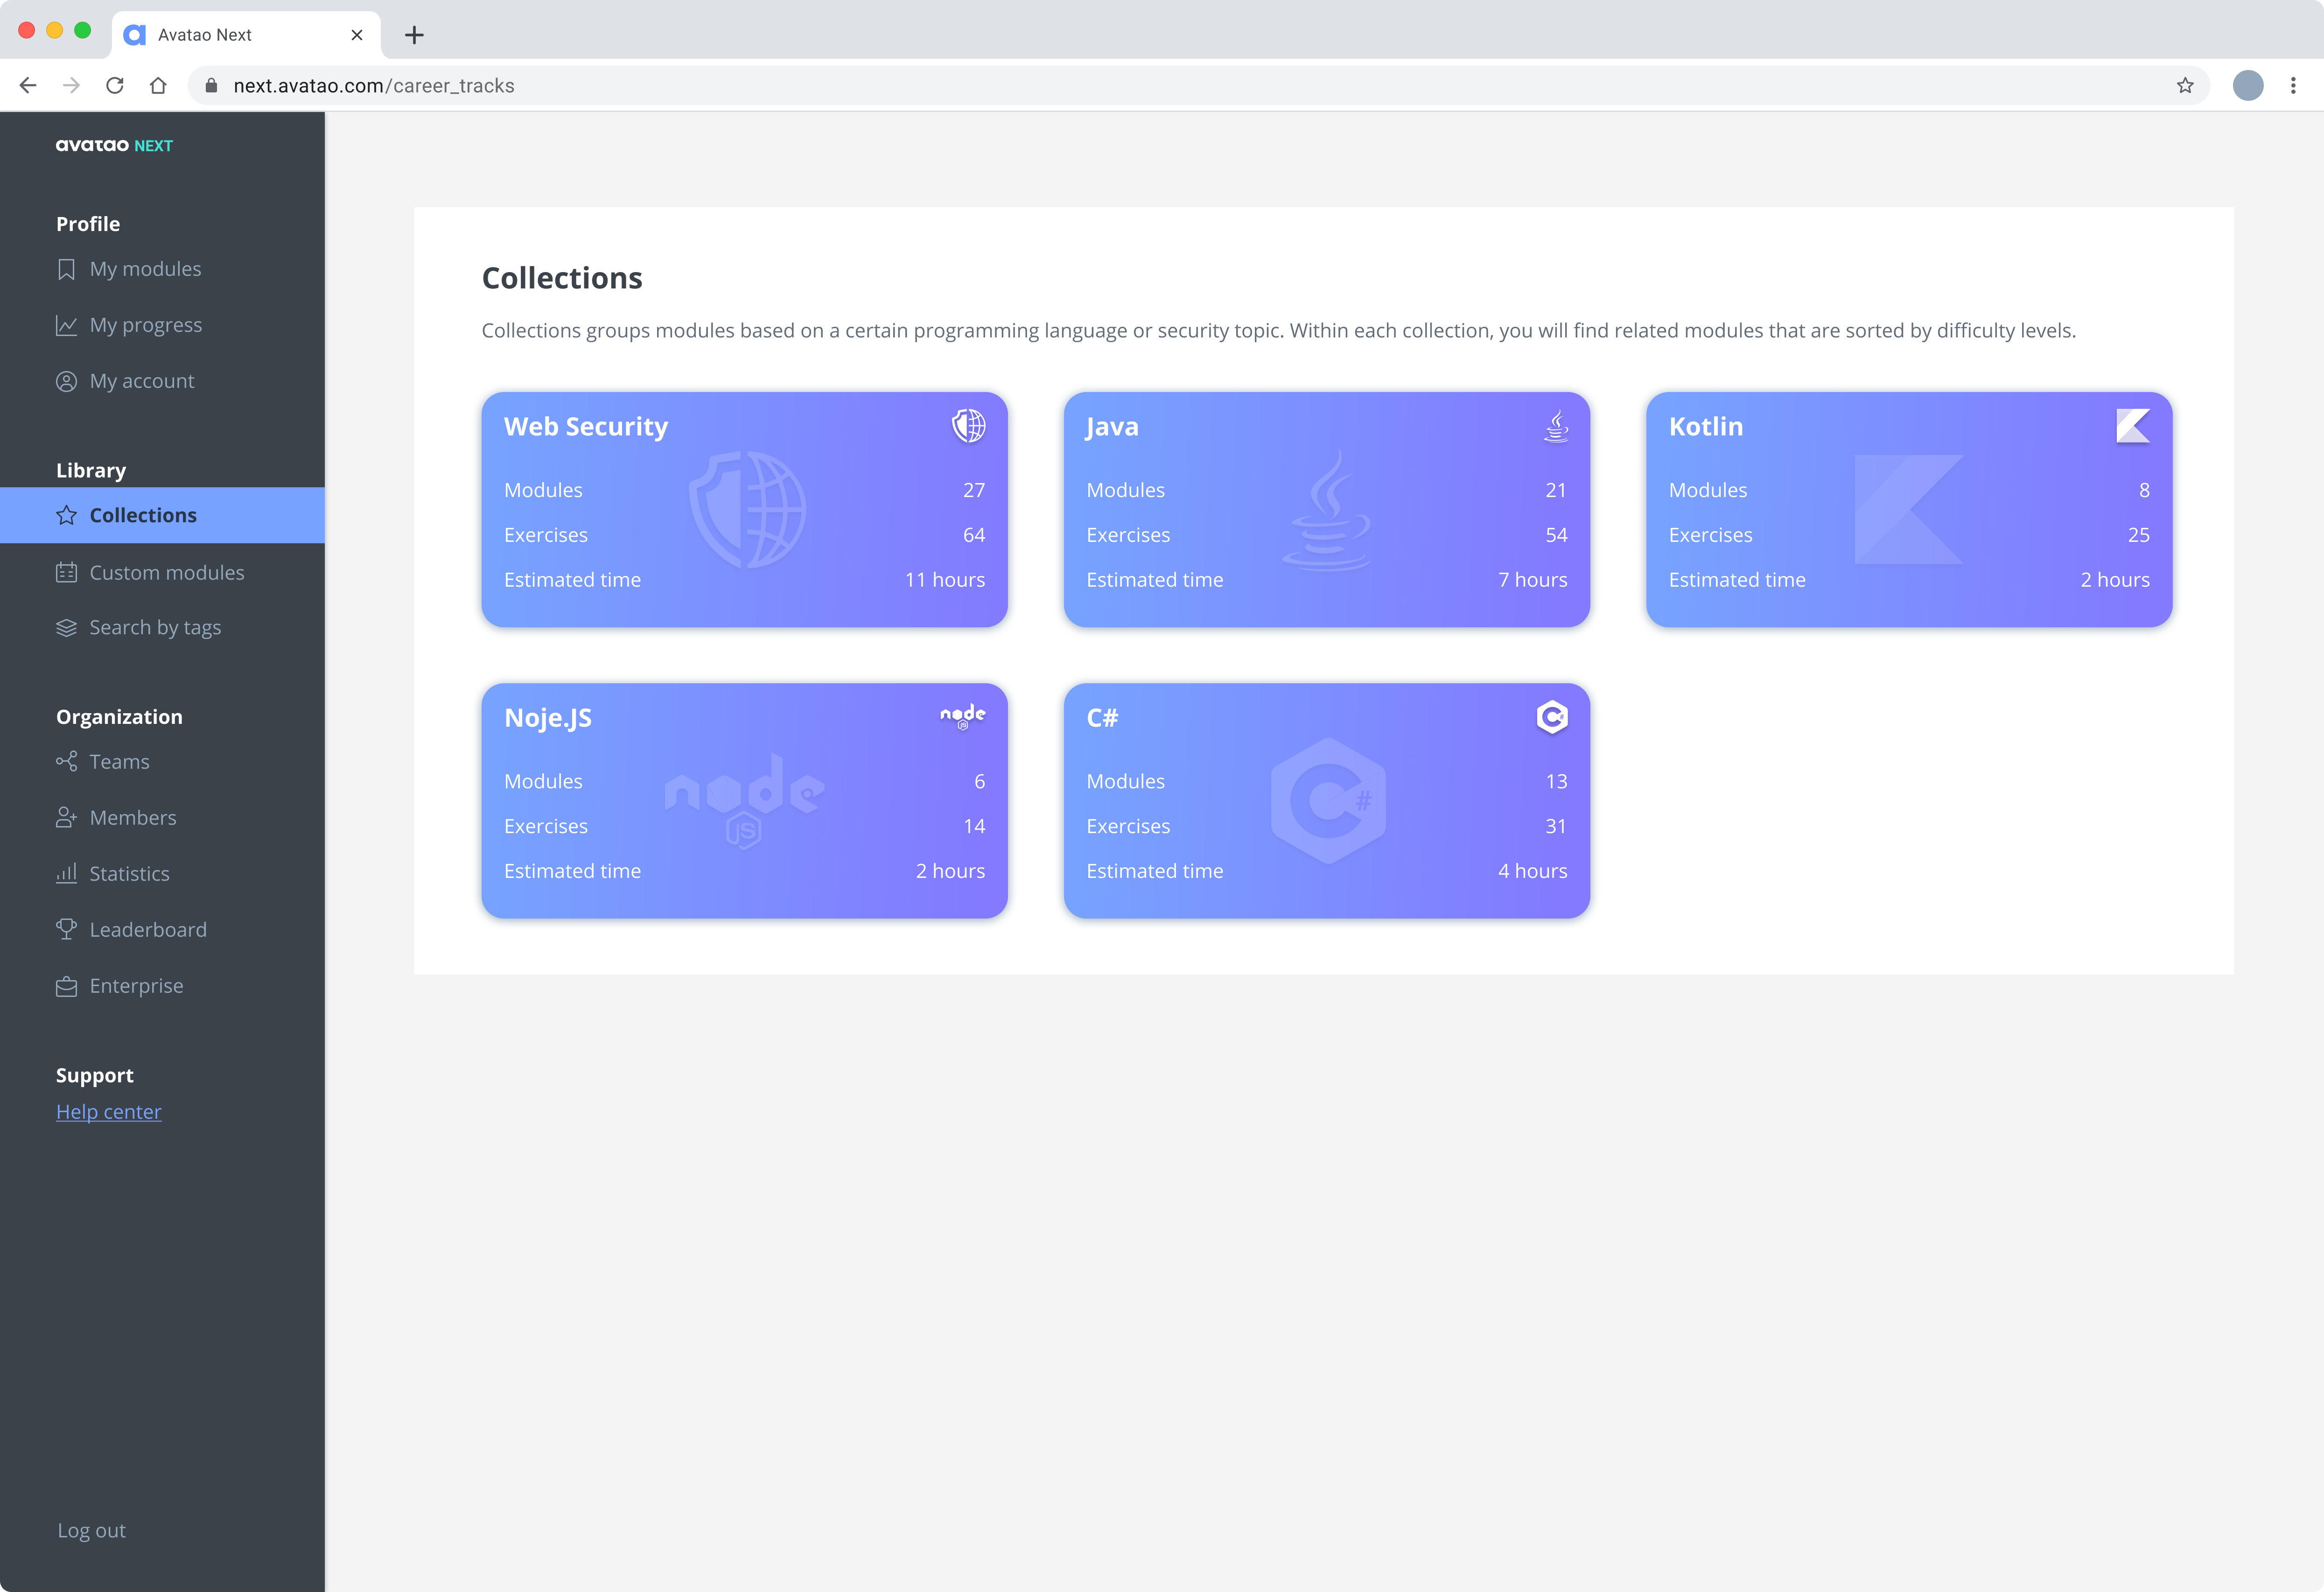
Task: Click the C# hexagon logo icon
Action: [x=1551, y=717]
